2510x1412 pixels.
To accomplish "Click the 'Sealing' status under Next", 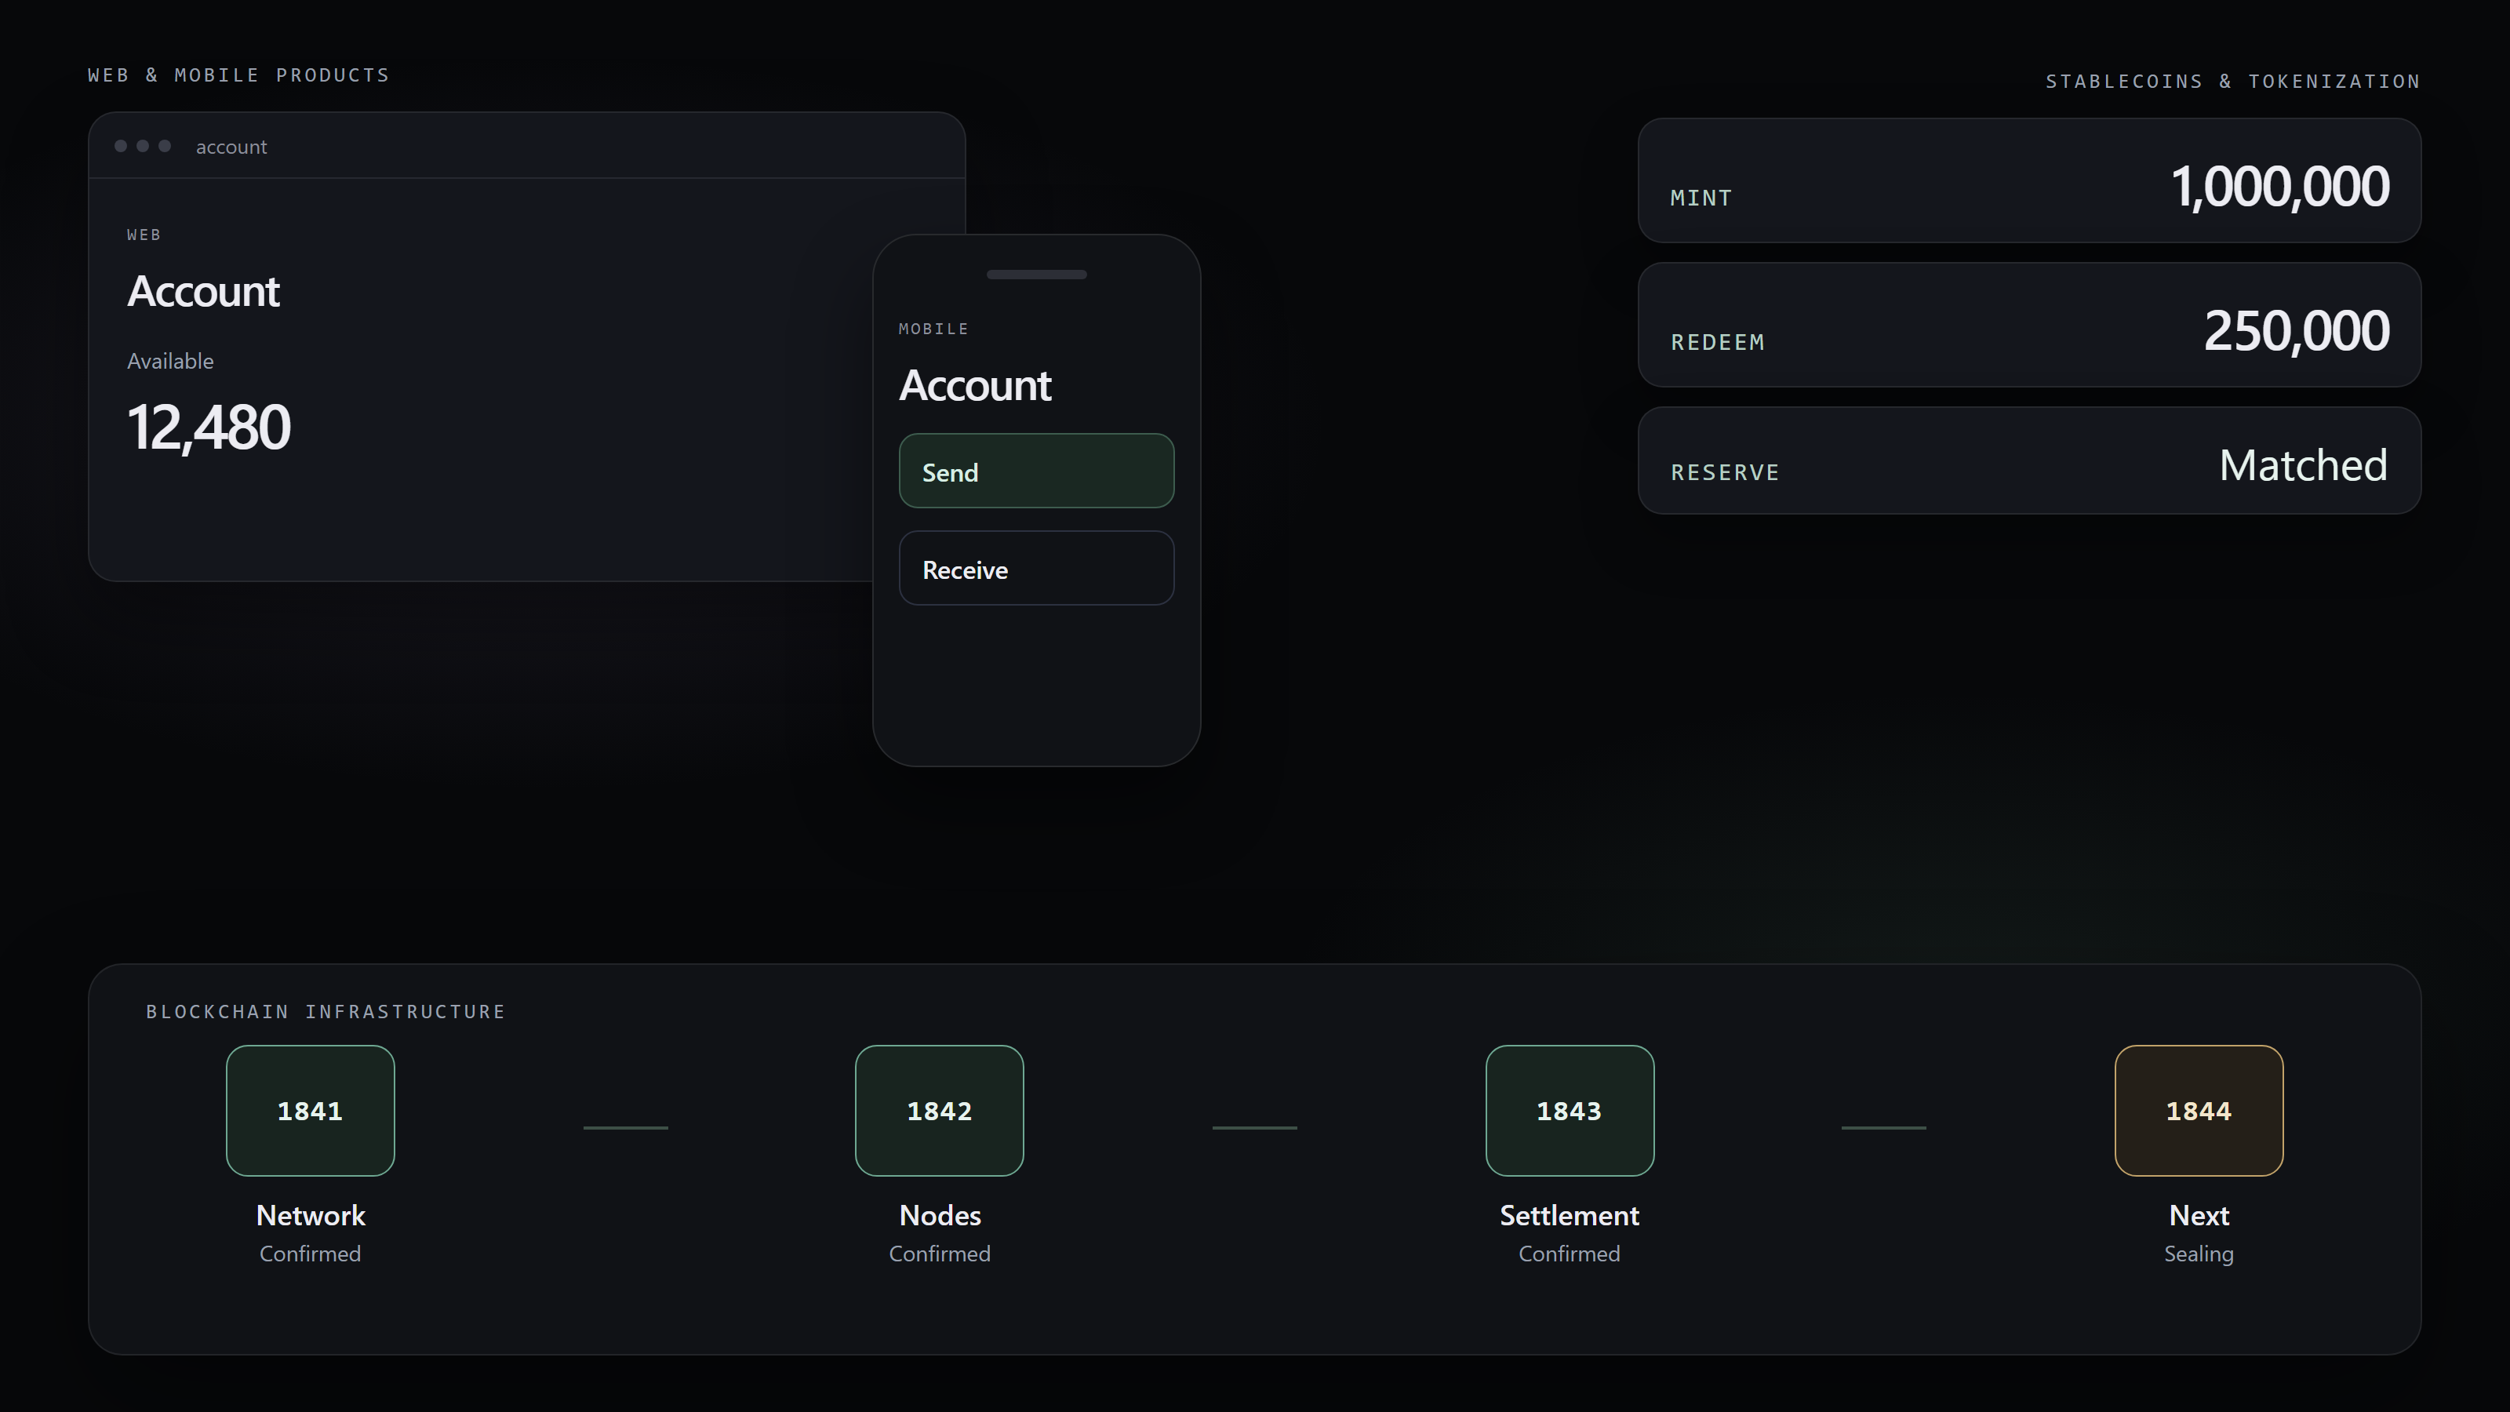I will pyautogui.click(x=2198, y=1254).
